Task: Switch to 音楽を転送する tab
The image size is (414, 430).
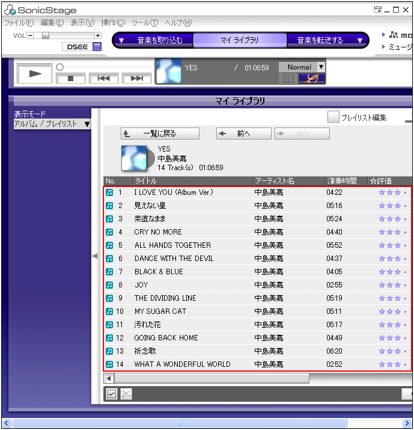Action: pos(320,40)
